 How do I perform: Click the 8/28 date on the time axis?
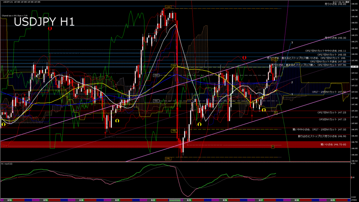297,200
